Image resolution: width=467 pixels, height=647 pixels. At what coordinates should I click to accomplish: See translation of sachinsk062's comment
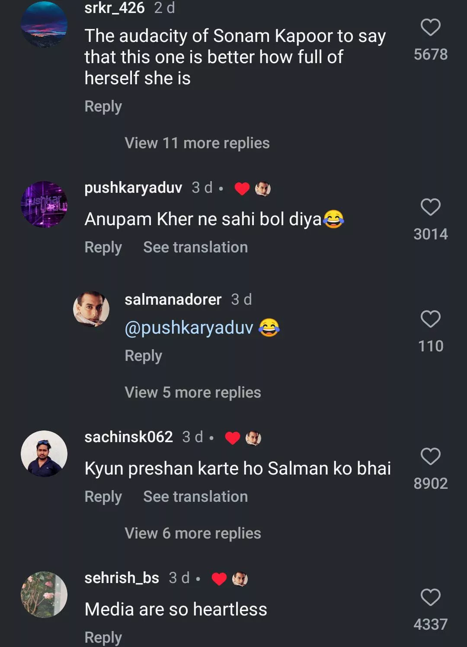[195, 497]
